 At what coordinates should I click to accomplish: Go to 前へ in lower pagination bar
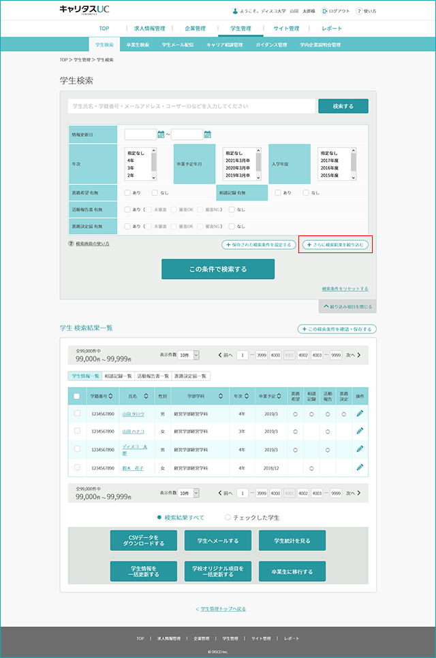click(225, 493)
